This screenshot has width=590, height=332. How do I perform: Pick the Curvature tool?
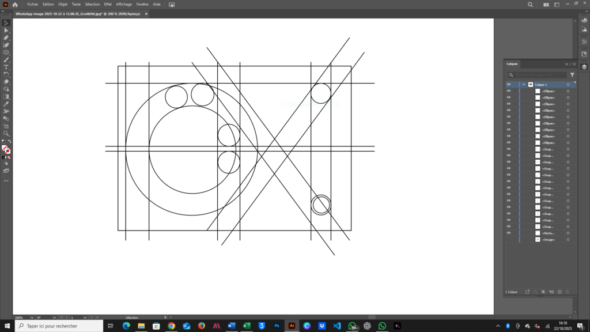(6, 45)
